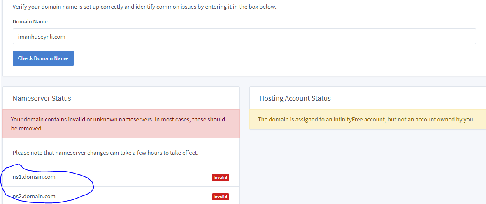This screenshot has width=486, height=204.
Task: Click the Check Domain Name button
Action: coord(43,58)
